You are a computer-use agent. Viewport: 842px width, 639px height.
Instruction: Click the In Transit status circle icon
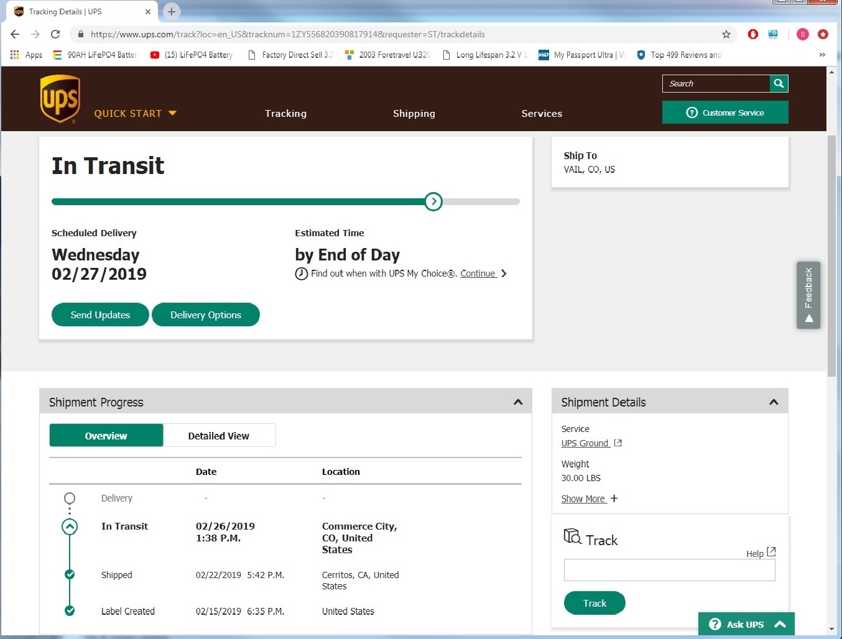point(70,527)
